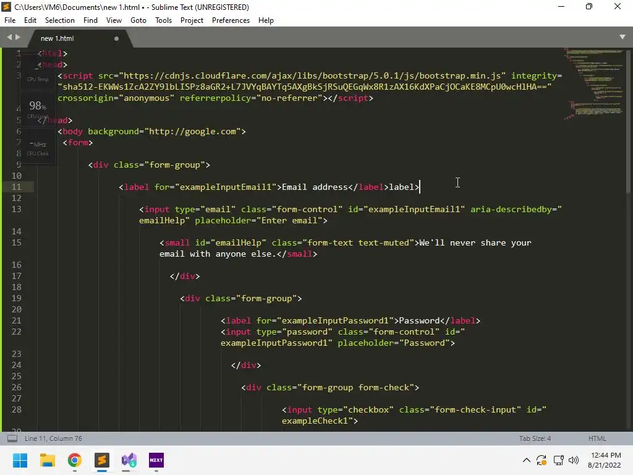This screenshot has width=633, height=475.
Task: Close the unsaved new 1.html tab dot
Action: click(116, 39)
